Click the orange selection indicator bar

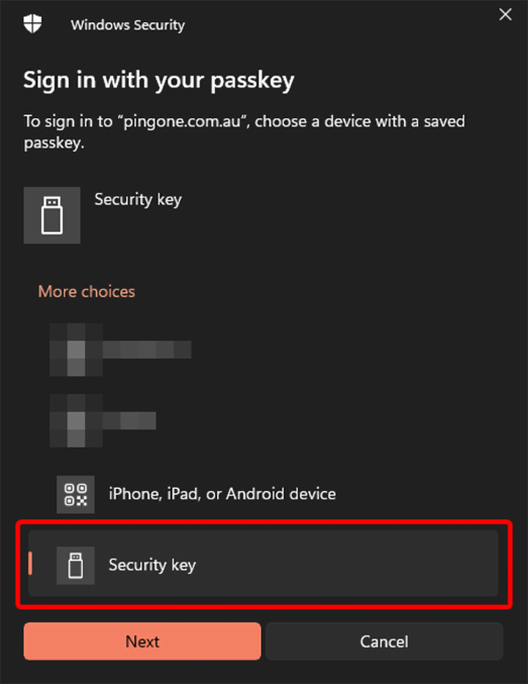click(30, 564)
